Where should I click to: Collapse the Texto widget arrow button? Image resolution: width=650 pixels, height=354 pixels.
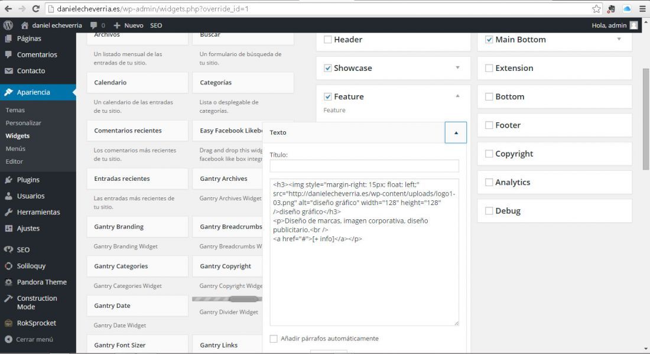tap(456, 132)
